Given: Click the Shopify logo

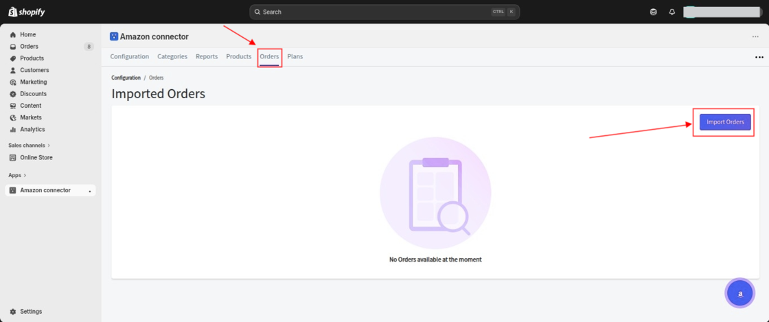Looking at the screenshot, I should (x=27, y=12).
